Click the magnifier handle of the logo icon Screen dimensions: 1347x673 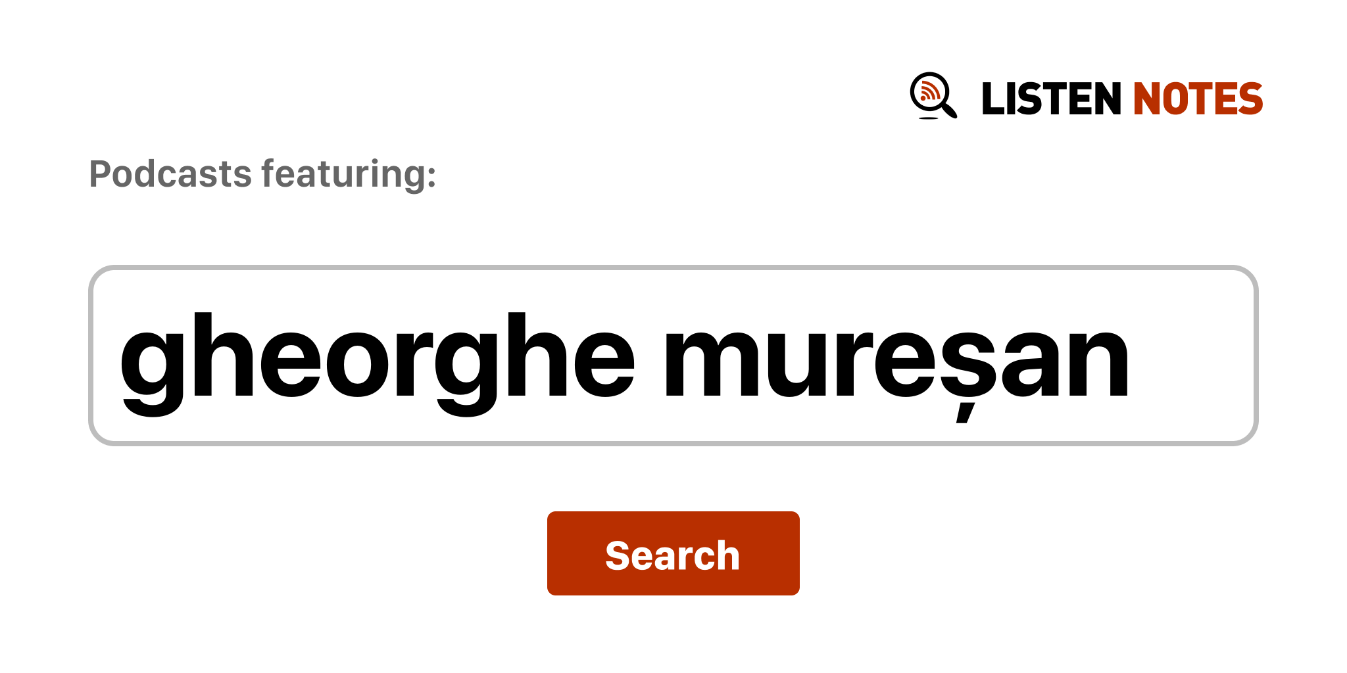(950, 110)
